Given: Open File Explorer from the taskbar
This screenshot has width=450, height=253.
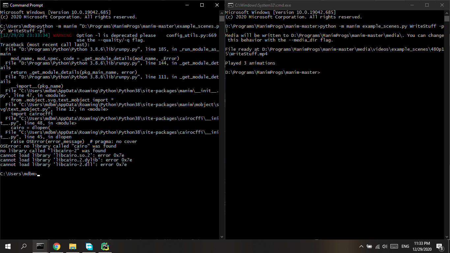Looking at the screenshot, I should (72, 246).
